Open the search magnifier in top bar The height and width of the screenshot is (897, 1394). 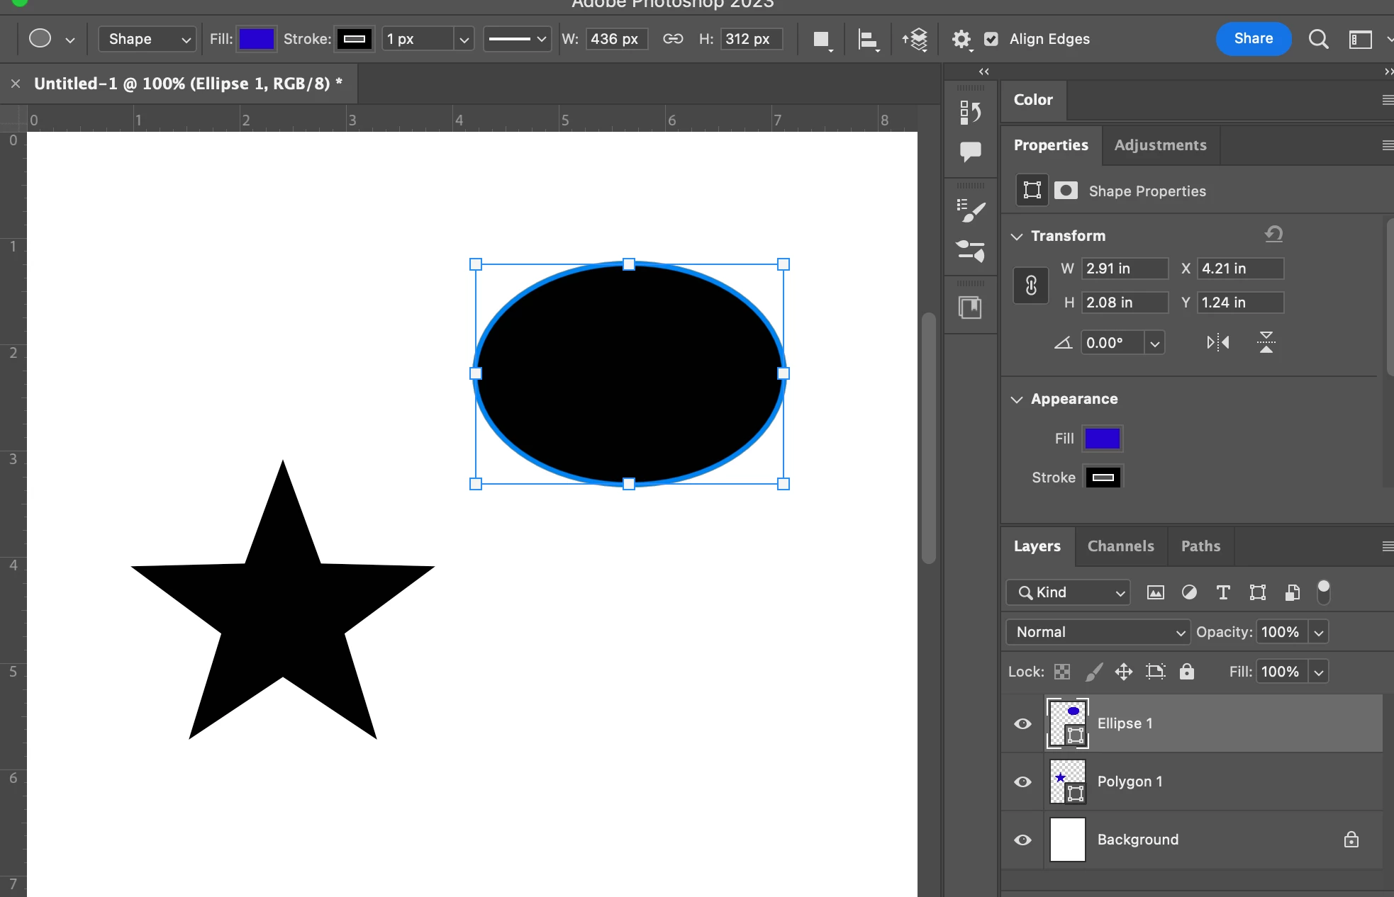[x=1318, y=40]
